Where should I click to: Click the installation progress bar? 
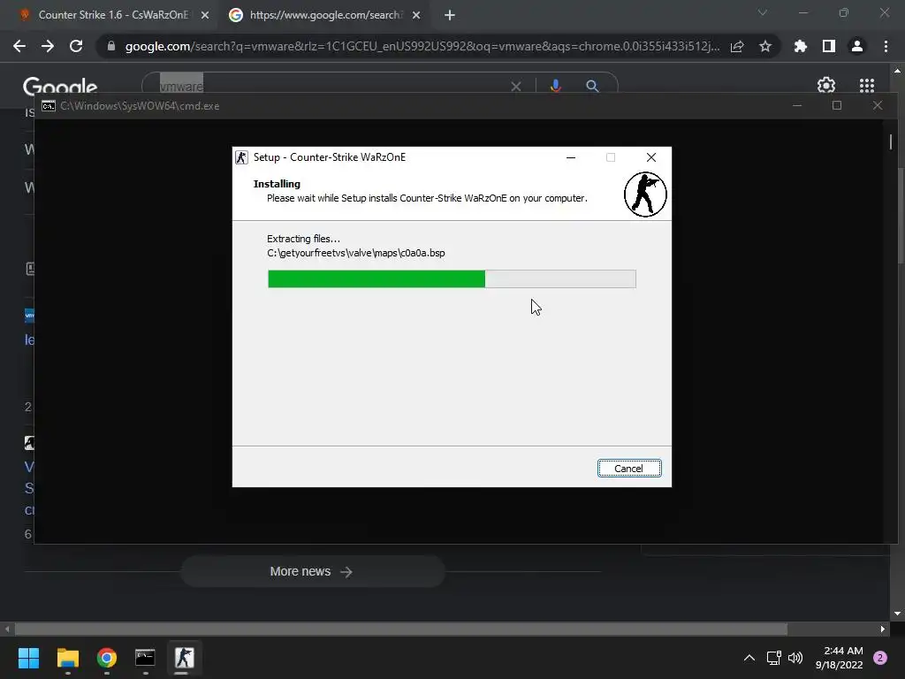tap(452, 278)
